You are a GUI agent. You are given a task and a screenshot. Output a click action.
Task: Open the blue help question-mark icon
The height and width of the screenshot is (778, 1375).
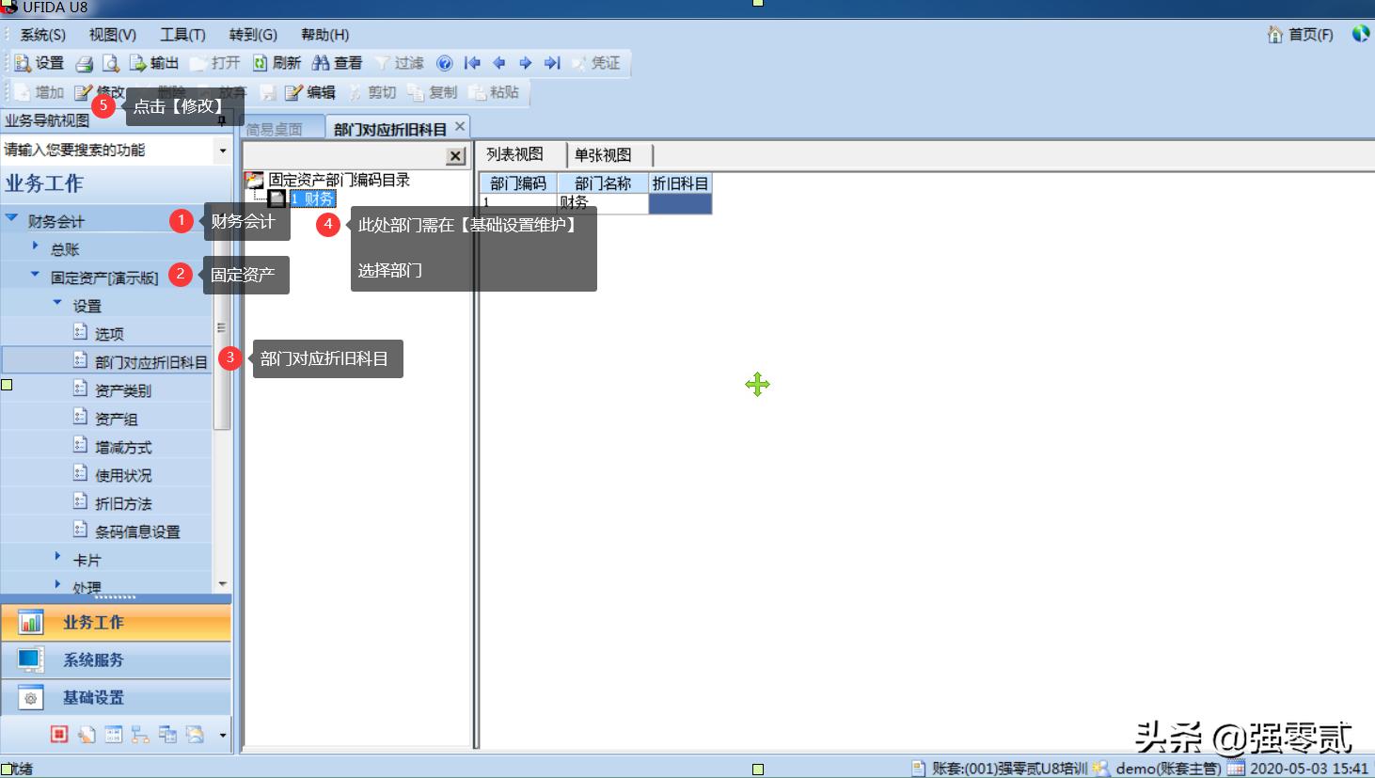coord(445,63)
